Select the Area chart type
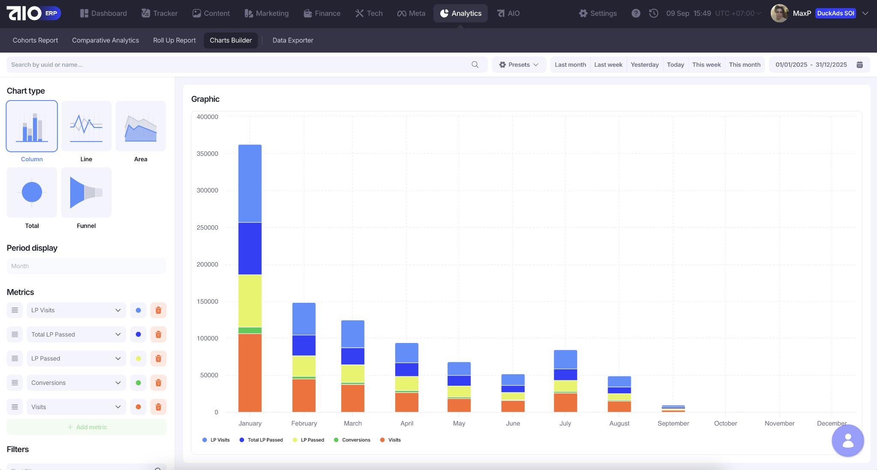 coord(140,127)
